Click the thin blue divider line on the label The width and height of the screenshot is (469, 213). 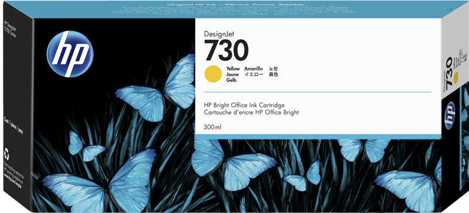coord(318,92)
